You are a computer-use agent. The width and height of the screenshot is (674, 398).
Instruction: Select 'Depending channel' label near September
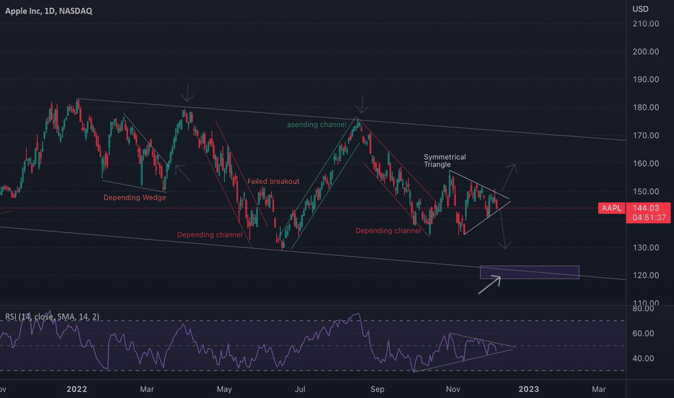pos(388,231)
